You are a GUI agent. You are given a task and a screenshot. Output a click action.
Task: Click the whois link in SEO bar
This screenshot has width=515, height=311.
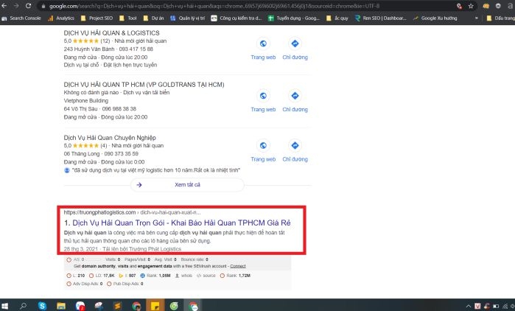click(x=184, y=276)
